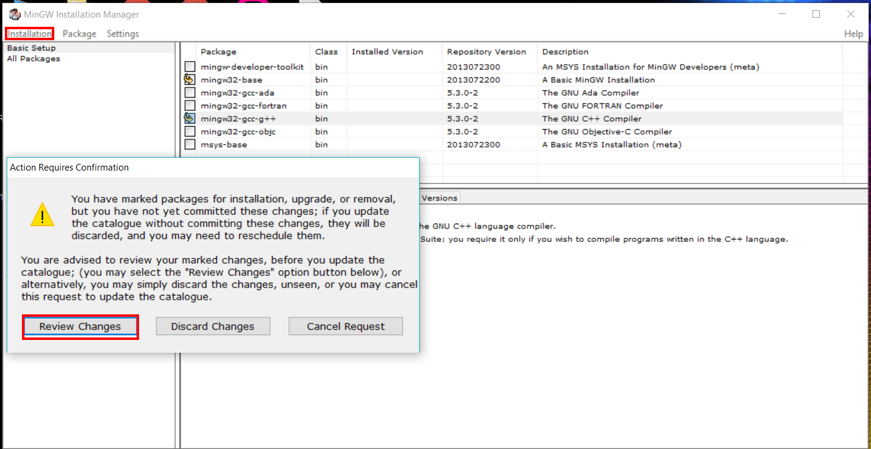Discard the pending changes
The image size is (871, 449).
(213, 326)
